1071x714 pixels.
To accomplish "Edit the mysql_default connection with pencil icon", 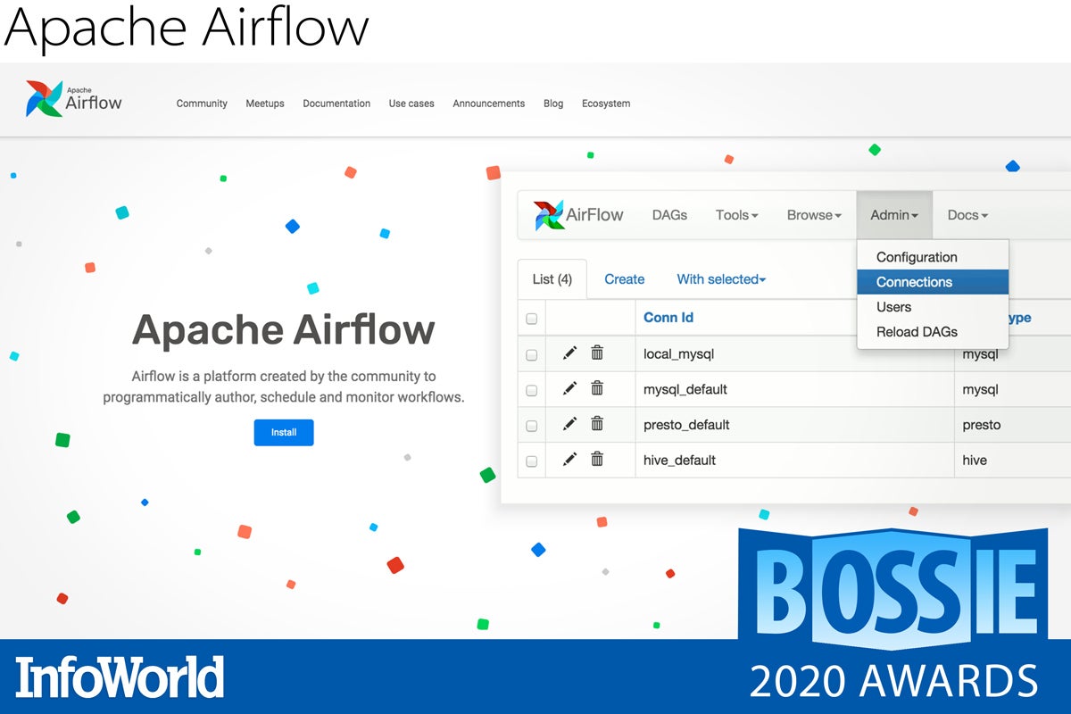I will pyautogui.click(x=569, y=389).
